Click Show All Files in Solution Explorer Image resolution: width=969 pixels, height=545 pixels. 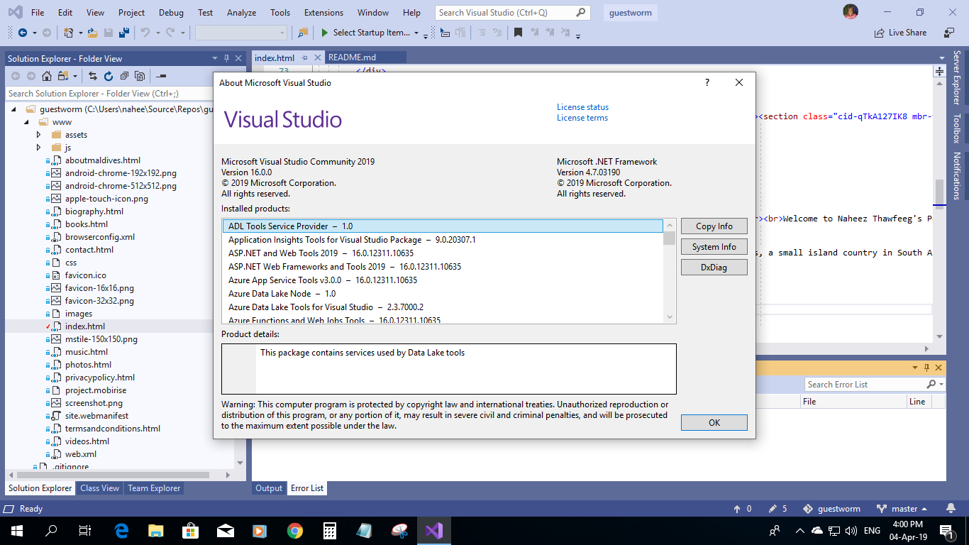pos(140,76)
